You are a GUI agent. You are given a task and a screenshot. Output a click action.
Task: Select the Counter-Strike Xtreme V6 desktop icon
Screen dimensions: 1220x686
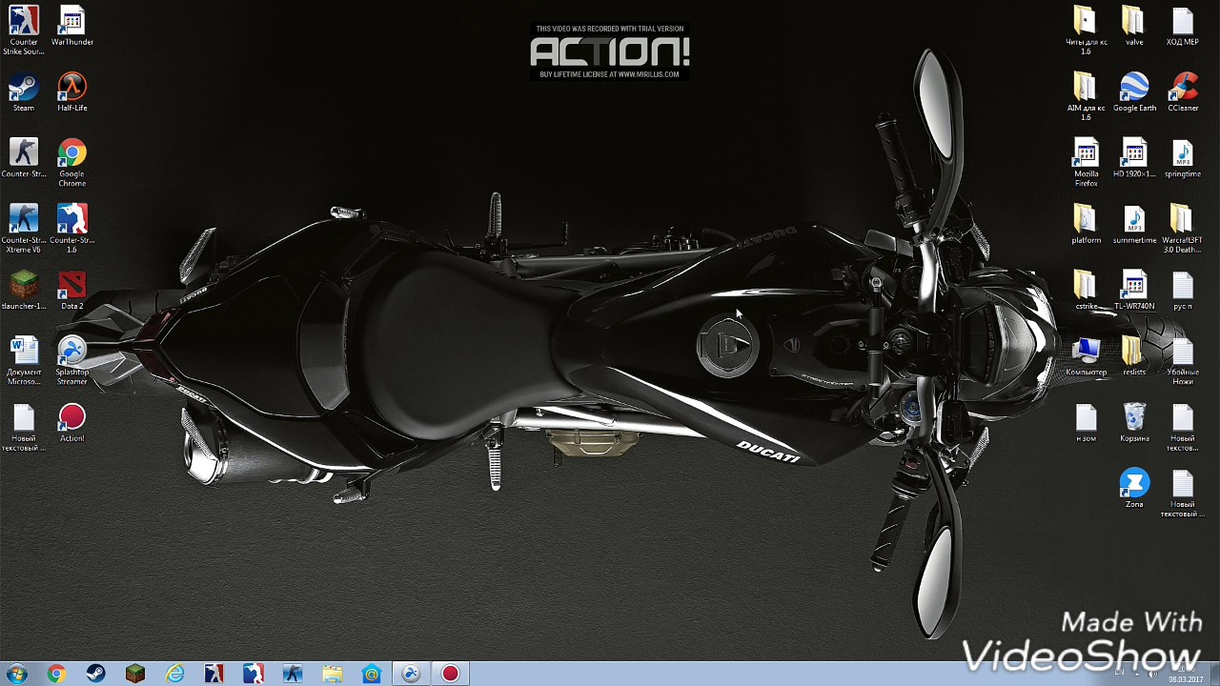pos(24,229)
